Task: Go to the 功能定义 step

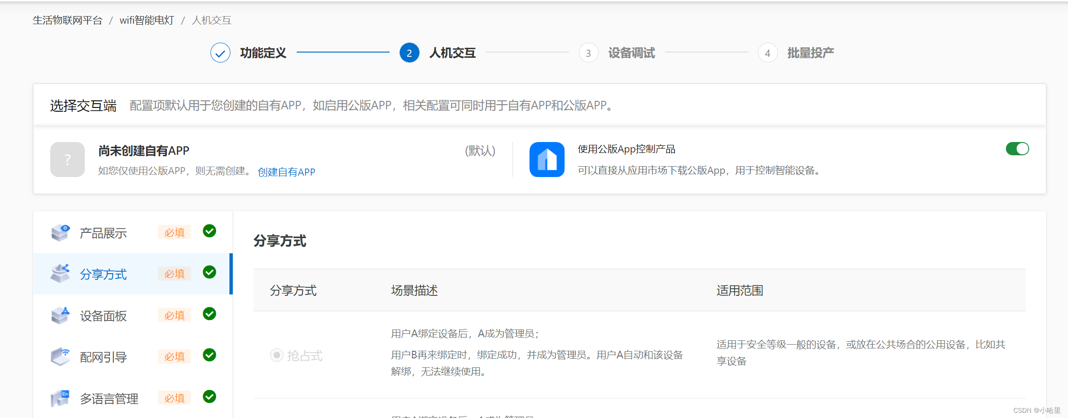Action: [263, 53]
